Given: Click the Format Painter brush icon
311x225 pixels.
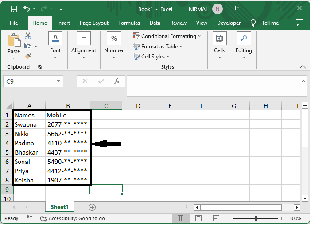Looking at the screenshot, I should pyautogui.click(x=28, y=56).
